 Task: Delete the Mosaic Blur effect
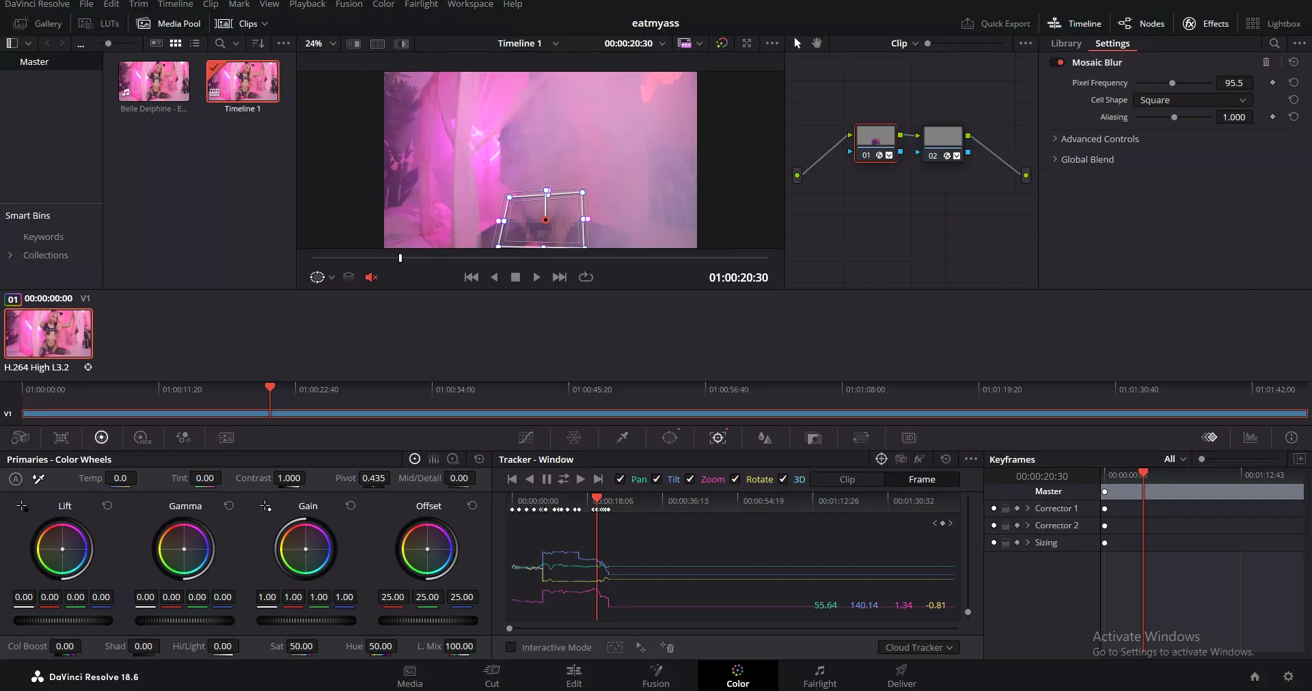point(1266,62)
